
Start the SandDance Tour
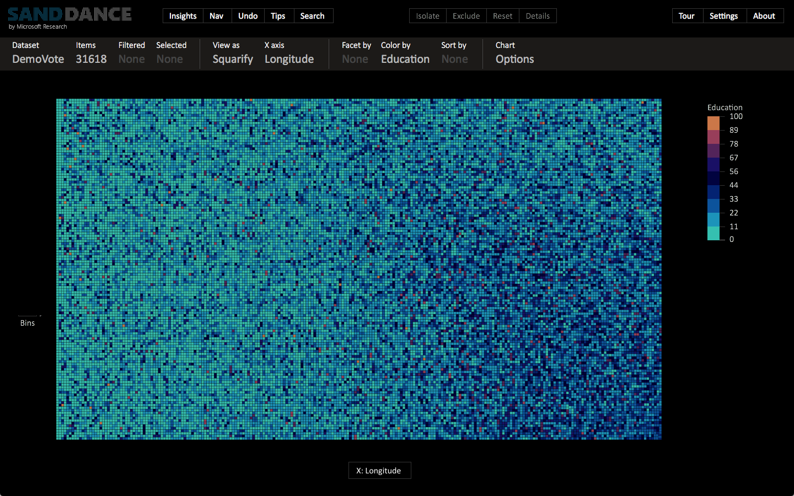pos(687,15)
